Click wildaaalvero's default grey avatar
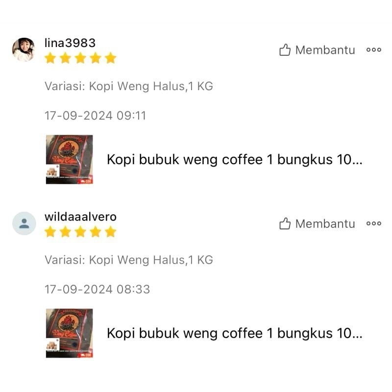392x392 pixels. point(24,223)
